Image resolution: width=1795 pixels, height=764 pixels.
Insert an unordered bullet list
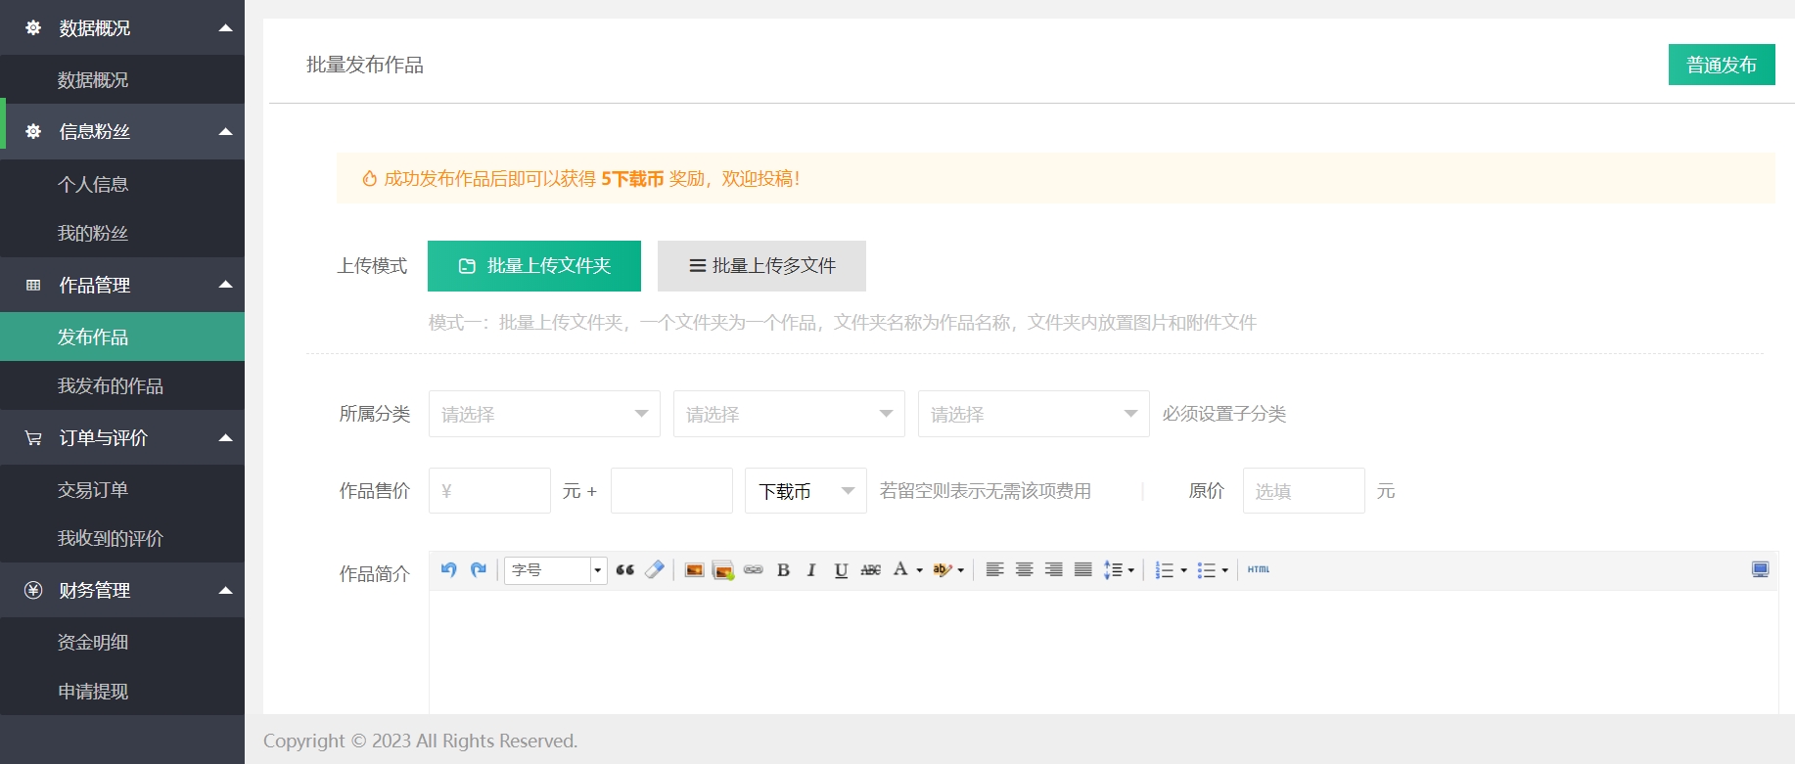click(1206, 569)
